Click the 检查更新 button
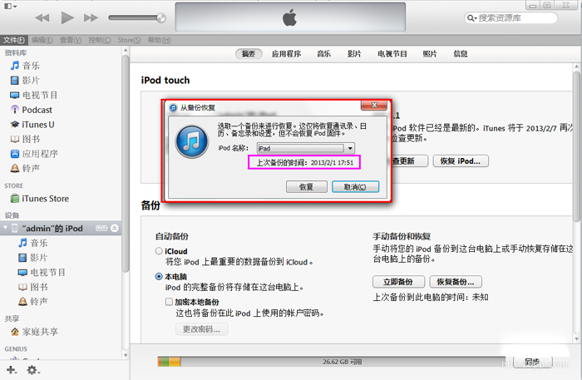The height and width of the screenshot is (380, 582). [409, 161]
